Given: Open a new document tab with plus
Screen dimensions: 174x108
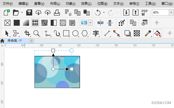Looking at the screenshot, I should click(x=31, y=41).
